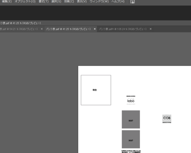The width and height of the screenshot is (191, 153).
Task: Open the オブジェクト(O) menu
Action: (25, 2)
